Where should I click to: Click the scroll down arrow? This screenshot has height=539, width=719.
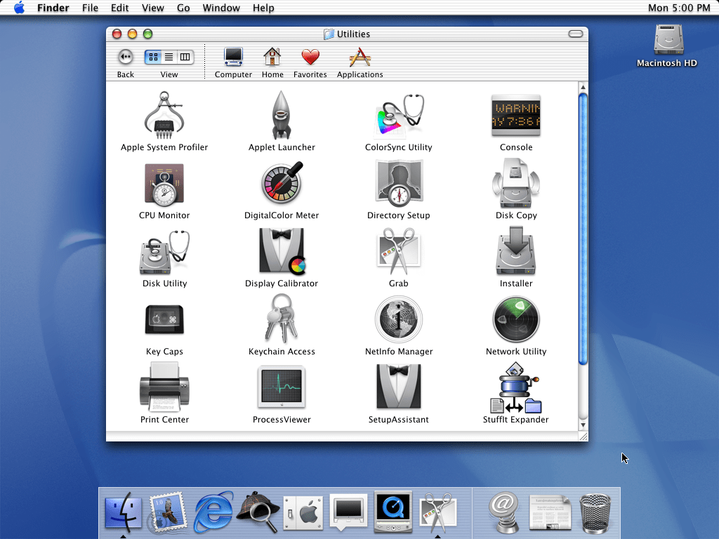[x=583, y=425]
